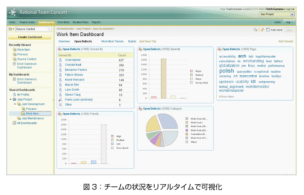The image size is (304, 195).
Task: Click the Rational Team Concert logo icon
Action: click(13, 12)
